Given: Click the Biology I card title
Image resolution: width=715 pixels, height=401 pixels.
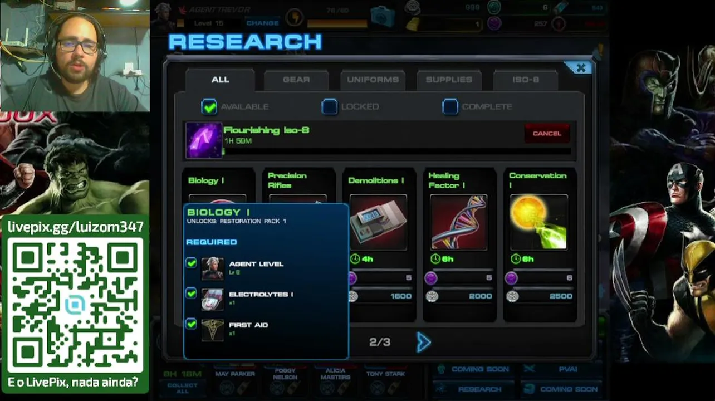Looking at the screenshot, I should click(206, 180).
